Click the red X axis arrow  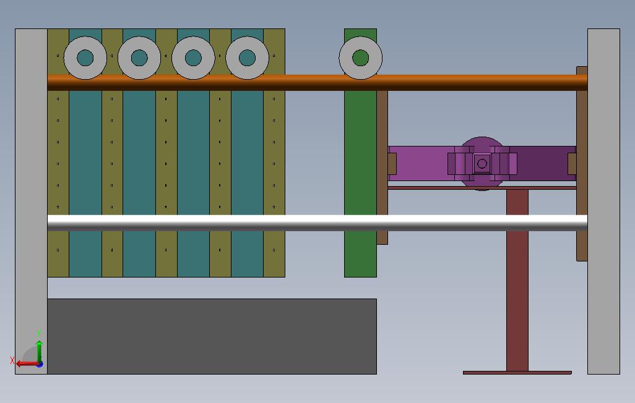click(x=27, y=364)
